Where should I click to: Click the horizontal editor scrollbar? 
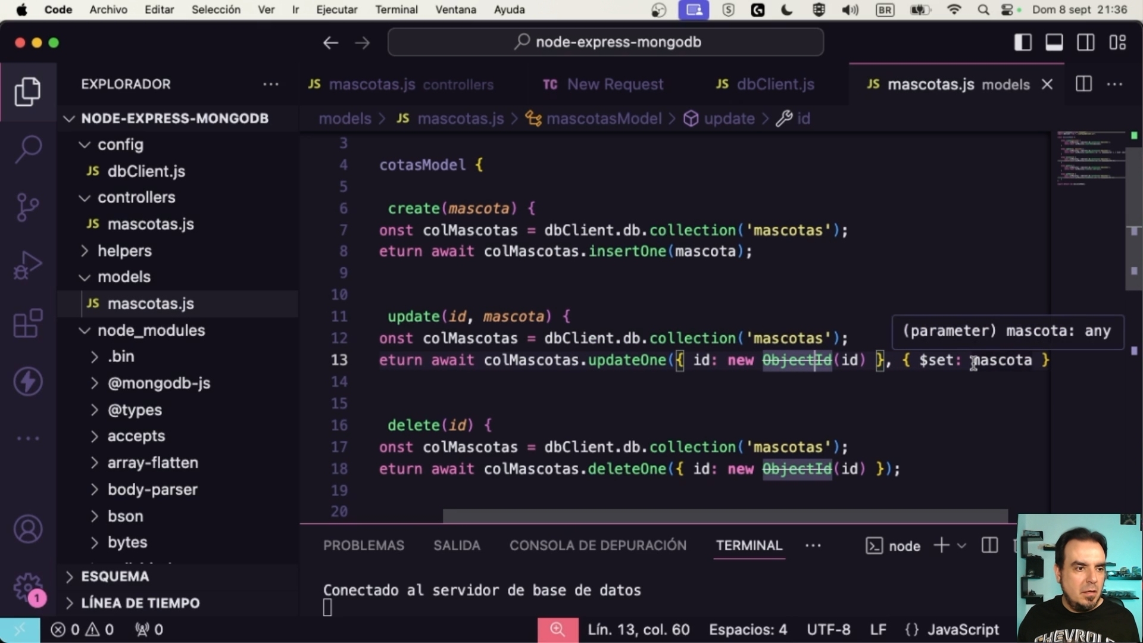pyautogui.click(x=725, y=516)
